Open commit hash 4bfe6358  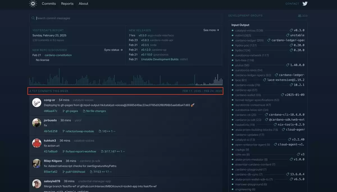click(51, 131)
